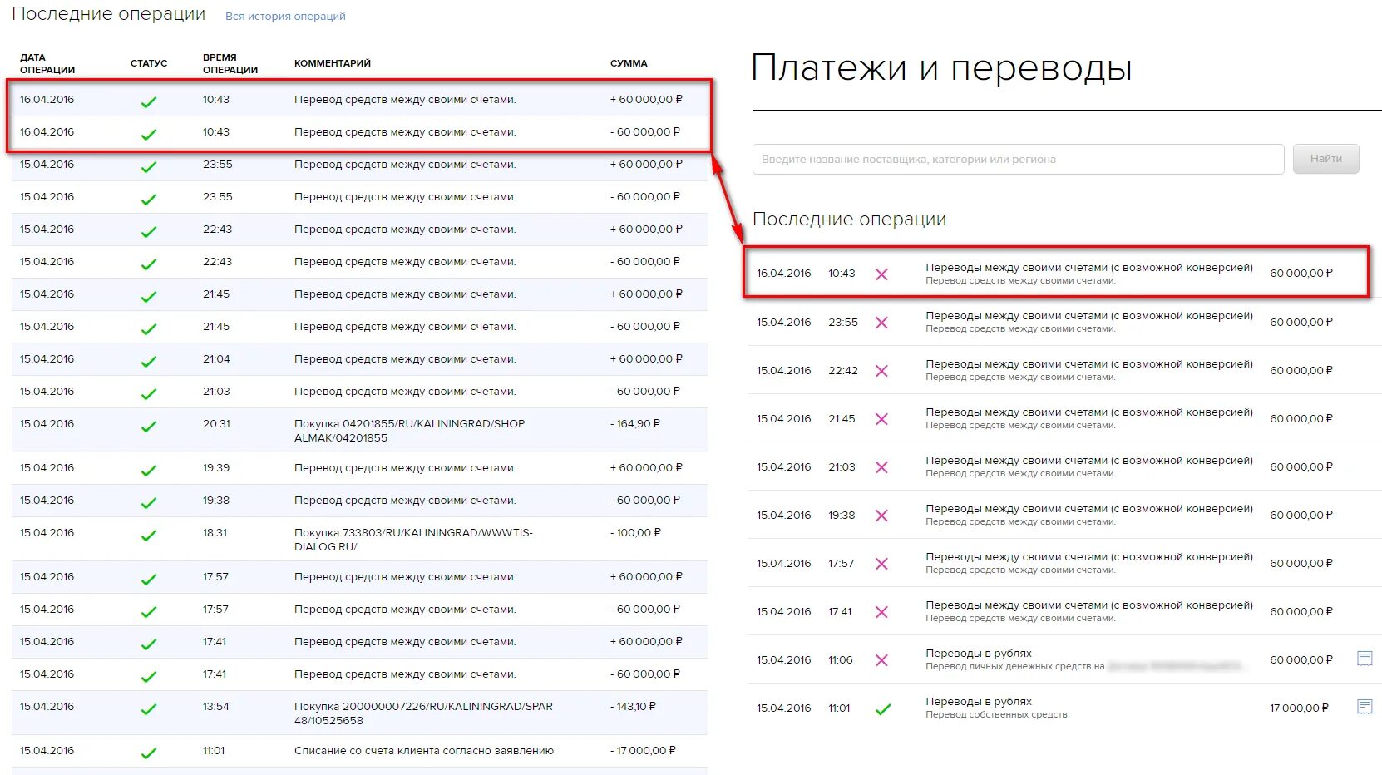Screen dimensions: 1382x775
Task: Click checkmark for 16.04.2016 +60 000,00 ₽ row
Action: point(149,102)
